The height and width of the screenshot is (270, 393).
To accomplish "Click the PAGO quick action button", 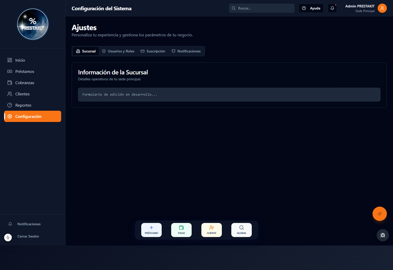I will point(181,230).
